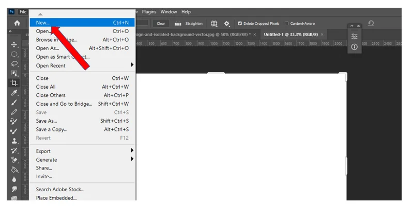Expand the Export submenu arrow
Image resolution: width=413 pixels, height=220 pixels.
[x=132, y=150]
